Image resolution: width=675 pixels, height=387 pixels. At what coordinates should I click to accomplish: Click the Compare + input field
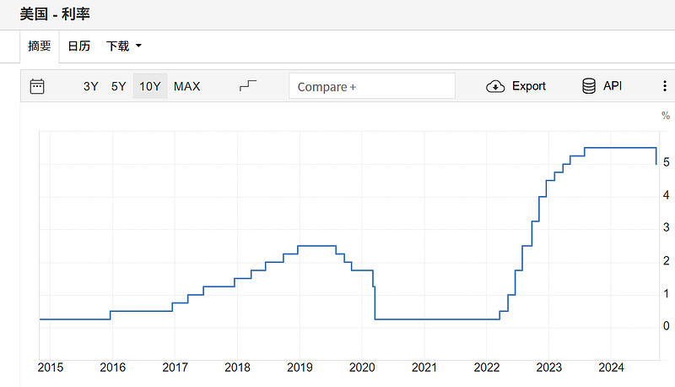click(x=372, y=85)
